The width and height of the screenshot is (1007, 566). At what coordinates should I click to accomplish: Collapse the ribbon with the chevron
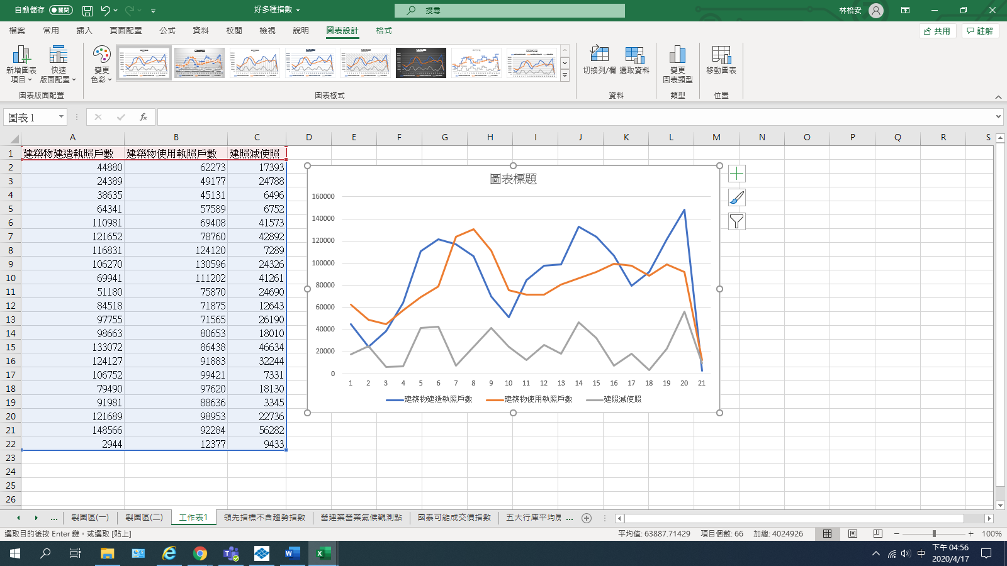coord(998,97)
